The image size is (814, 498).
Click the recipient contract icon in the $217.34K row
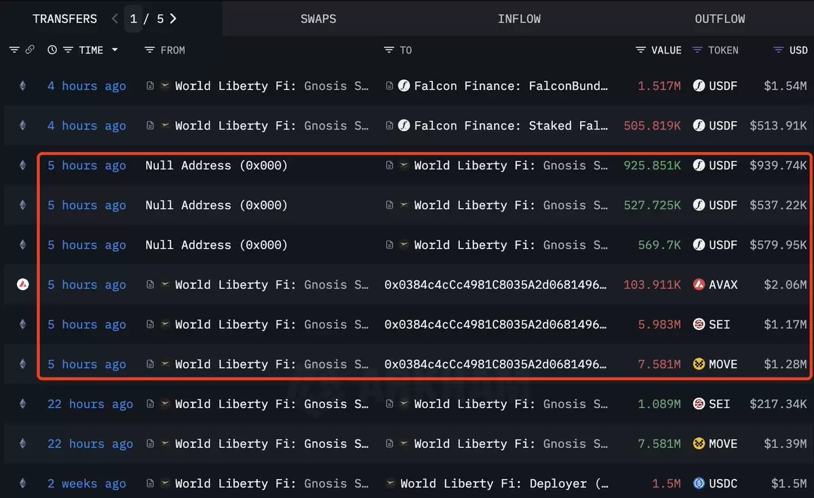389,404
